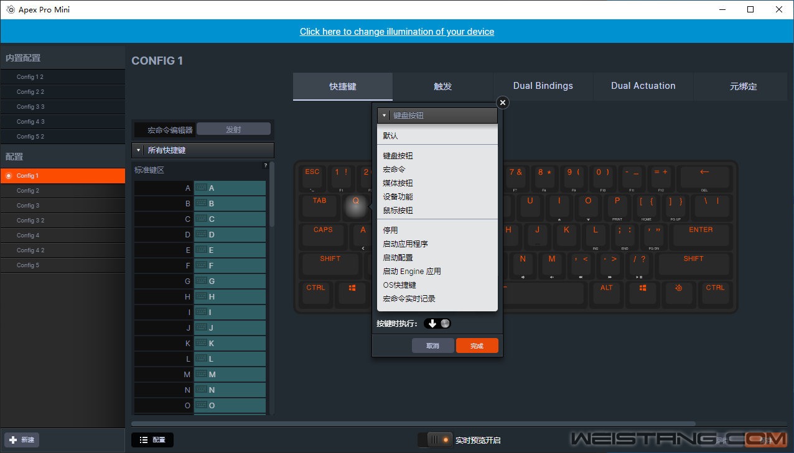Screen dimensions: 794x453
Task: Select Config 3 in 配置 list
Action: point(62,206)
